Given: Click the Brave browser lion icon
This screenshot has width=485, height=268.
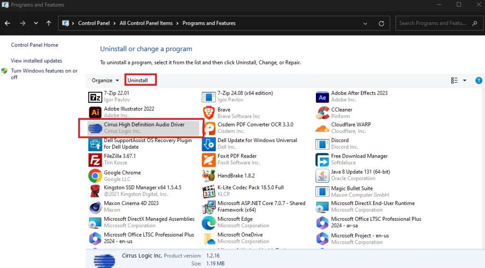Looking at the screenshot, I should (208, 113).
